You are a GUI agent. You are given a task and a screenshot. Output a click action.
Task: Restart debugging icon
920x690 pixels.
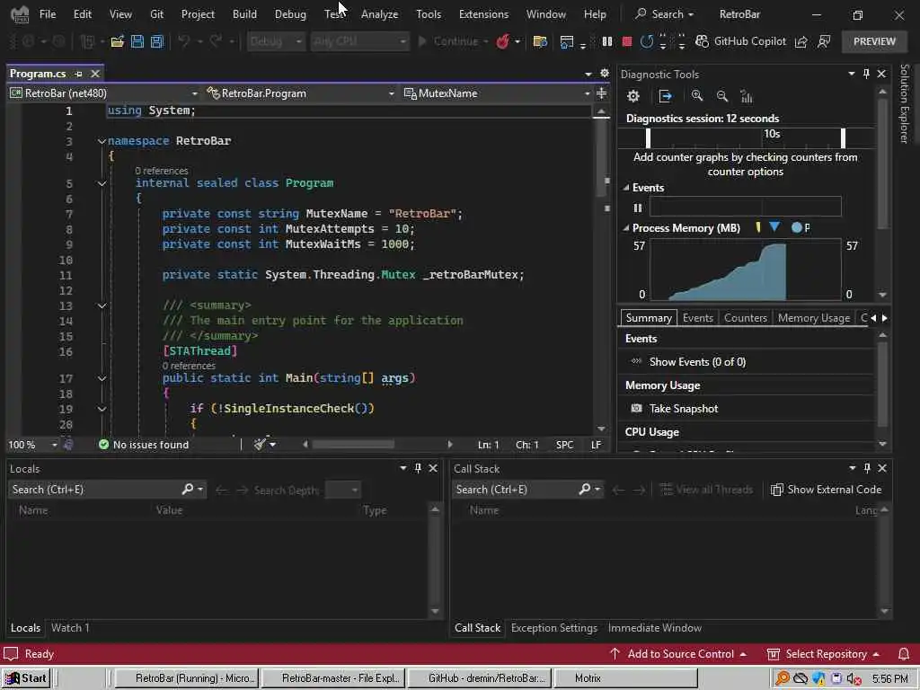[x=647, y=41]
